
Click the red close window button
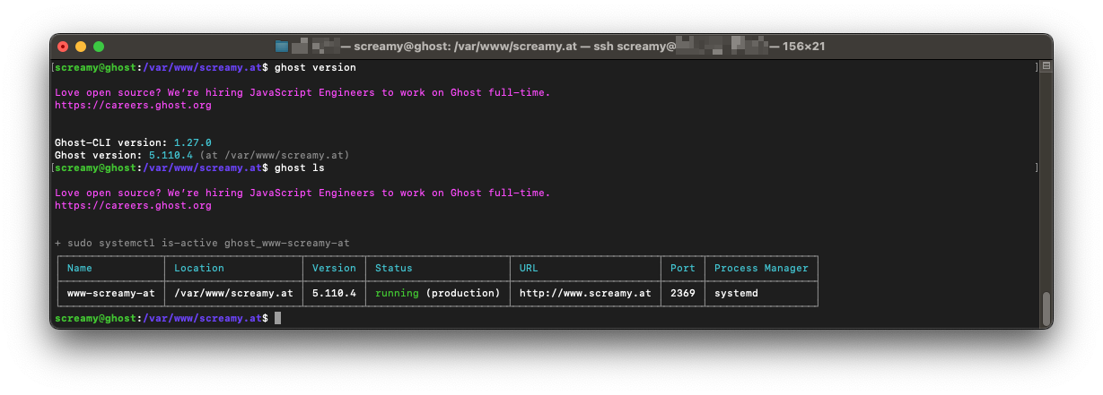[63, 47]
